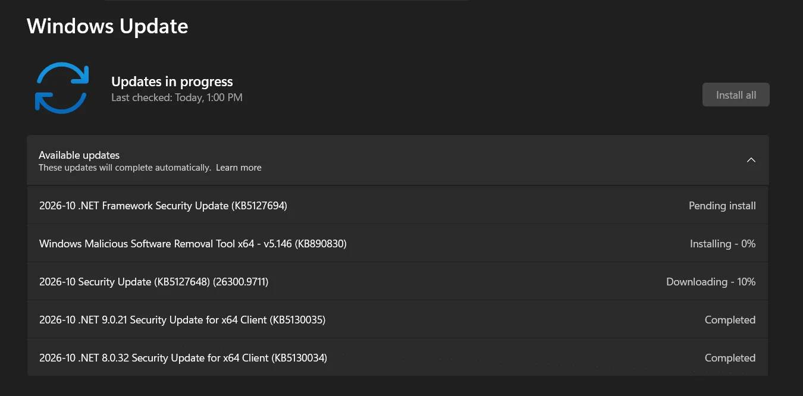
Task: Open the Learn more link
Action: (239, 168)
